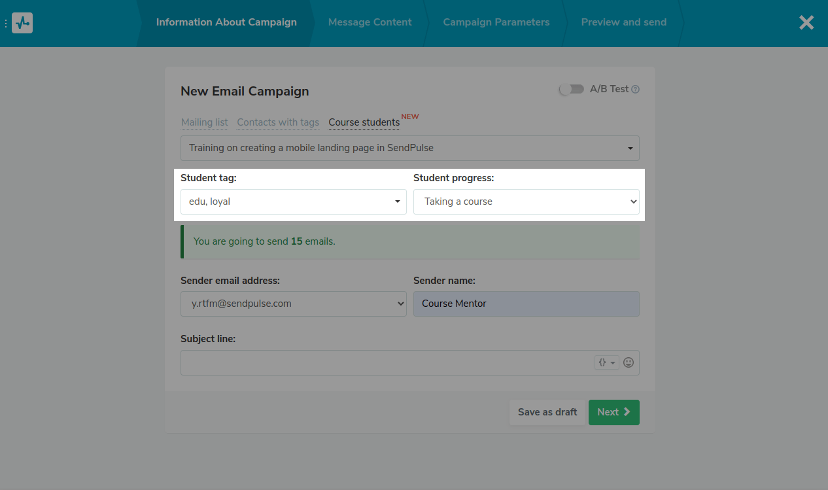
Task: Go to the Message Content step
Action: [x=370, y=22]
